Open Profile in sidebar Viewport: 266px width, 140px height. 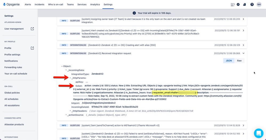tap(8, 48)
